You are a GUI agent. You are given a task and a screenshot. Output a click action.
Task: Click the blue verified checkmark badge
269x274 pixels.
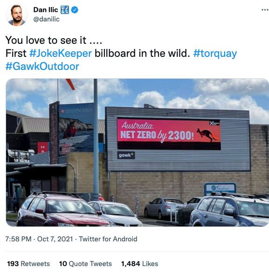(75, 10)
